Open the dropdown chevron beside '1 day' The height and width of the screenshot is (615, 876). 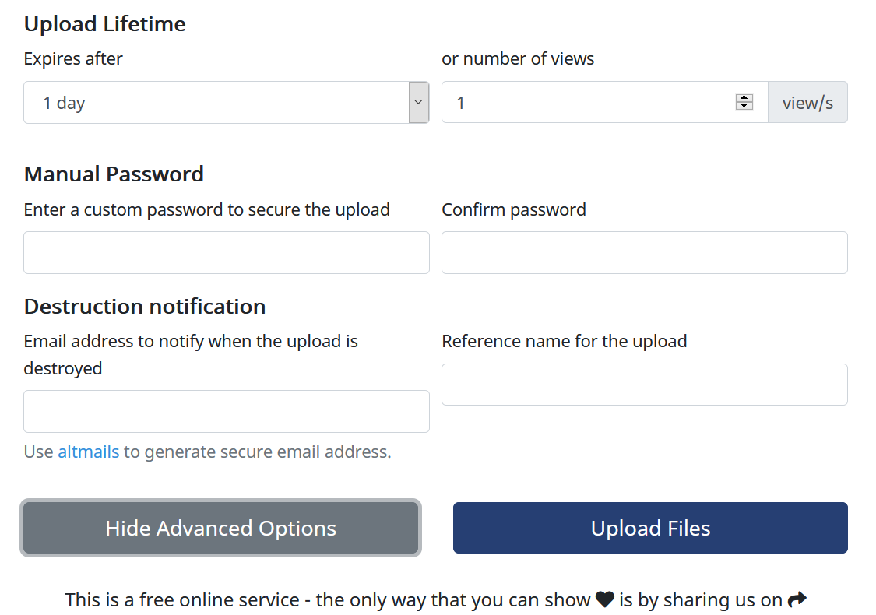(418, 102)
